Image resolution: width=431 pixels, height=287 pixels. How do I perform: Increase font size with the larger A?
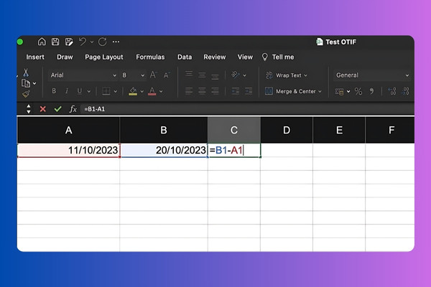[153, 75]
